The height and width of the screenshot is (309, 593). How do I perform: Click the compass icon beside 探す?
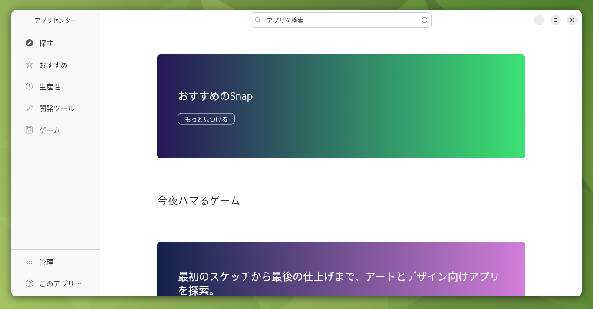[30, 43]
